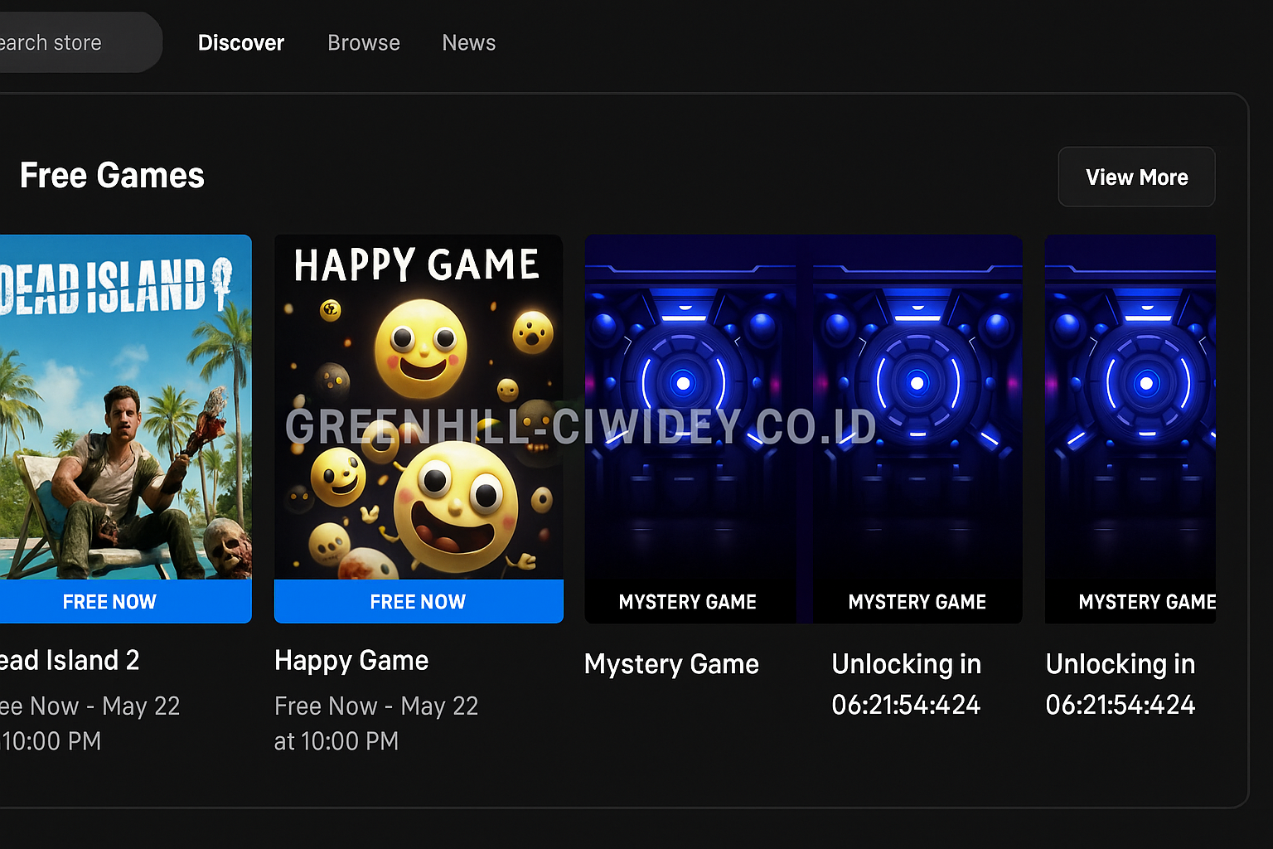The height and width of the screenshot is (849, 1273).
Task: Open the Happy Game cover art
Action: point(419,407)
